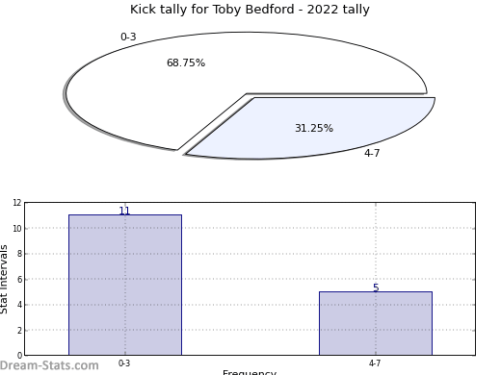This screenshot has width=501, height=375.
Task: Click the 31.25% percentage text
Action: tap(314, 128)
